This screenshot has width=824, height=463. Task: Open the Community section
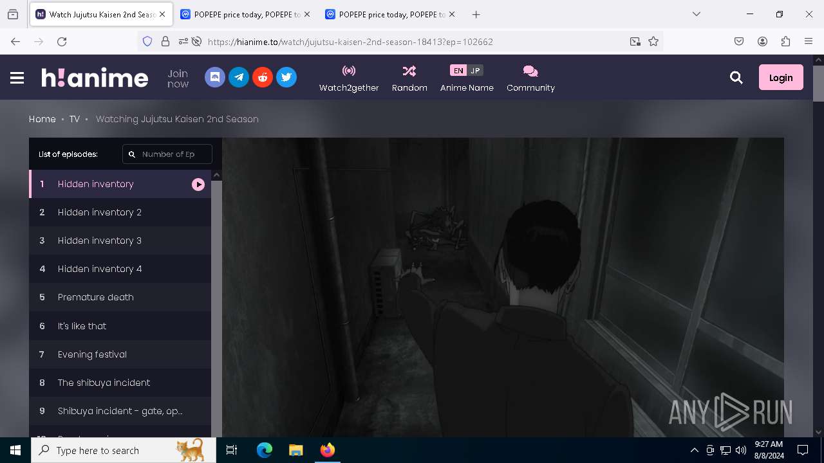pyautogui.click(x=530, y=78)
